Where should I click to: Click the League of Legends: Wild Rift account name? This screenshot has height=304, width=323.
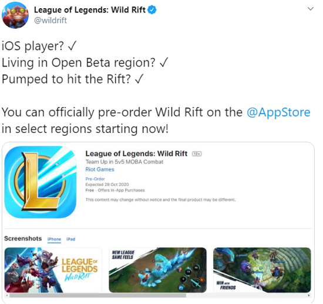pos(90,10)
